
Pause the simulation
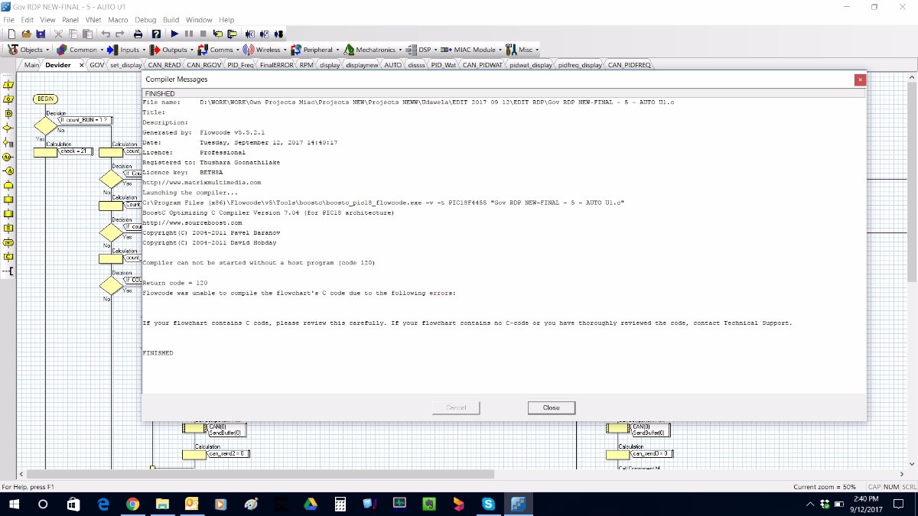coord(188,34)
